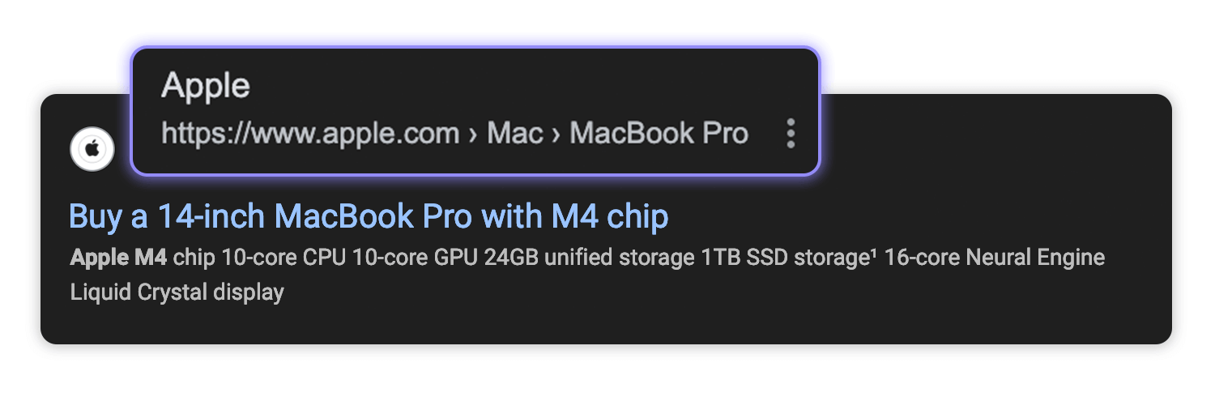Viewport: 1215px width, 397px height.
Task: Click the chevron after apple.com
Action: click(473, 134)
